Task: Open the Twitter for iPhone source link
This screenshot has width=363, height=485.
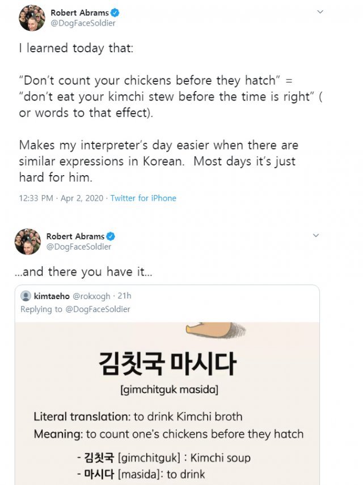Action: coord(143,198)
